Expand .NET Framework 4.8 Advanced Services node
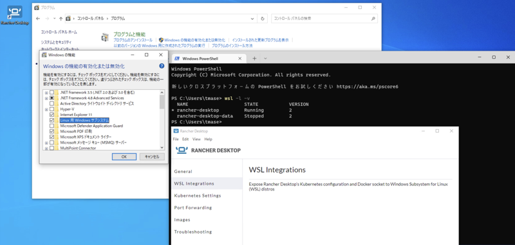Image resolution: width=515 pixels, height=245 pixels. coord(46,98)
